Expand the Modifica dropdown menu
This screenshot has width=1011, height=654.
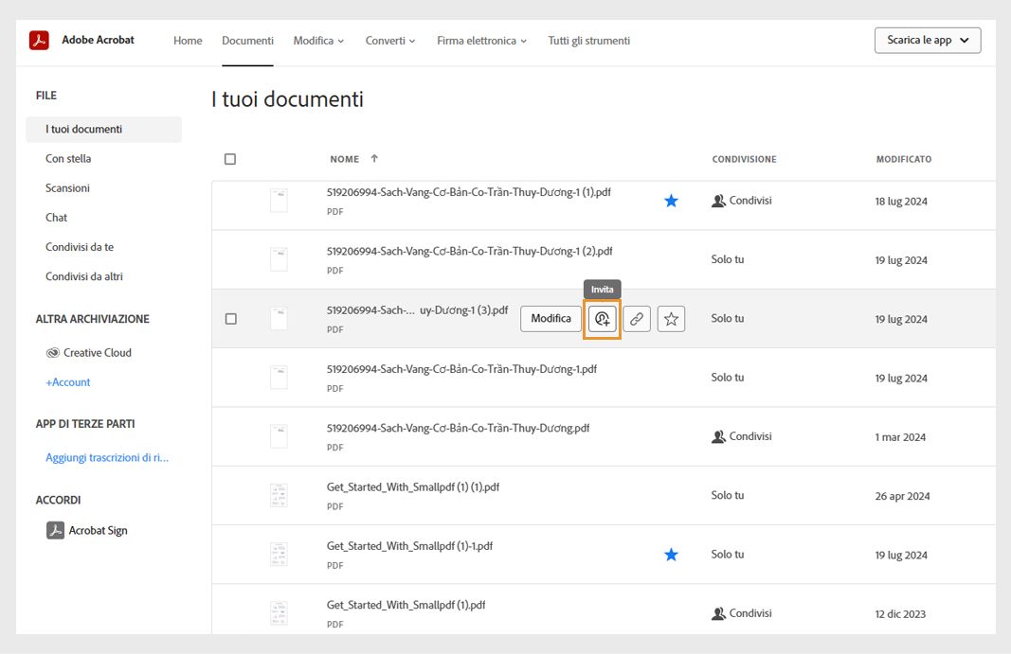click(318, 41)
